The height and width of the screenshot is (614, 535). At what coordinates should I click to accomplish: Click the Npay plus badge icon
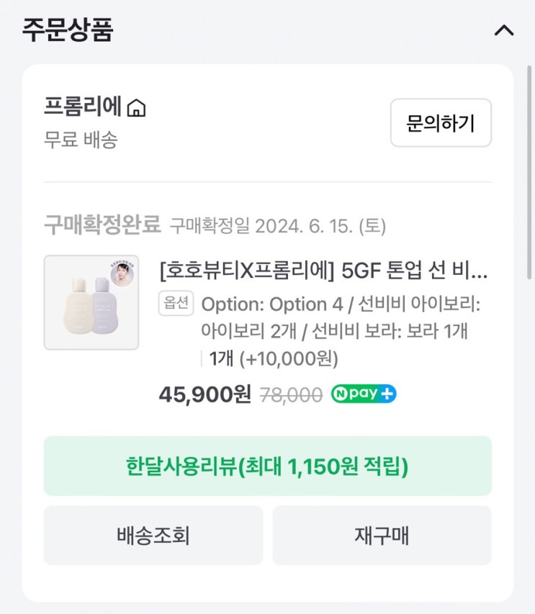(x=364, y=394)
